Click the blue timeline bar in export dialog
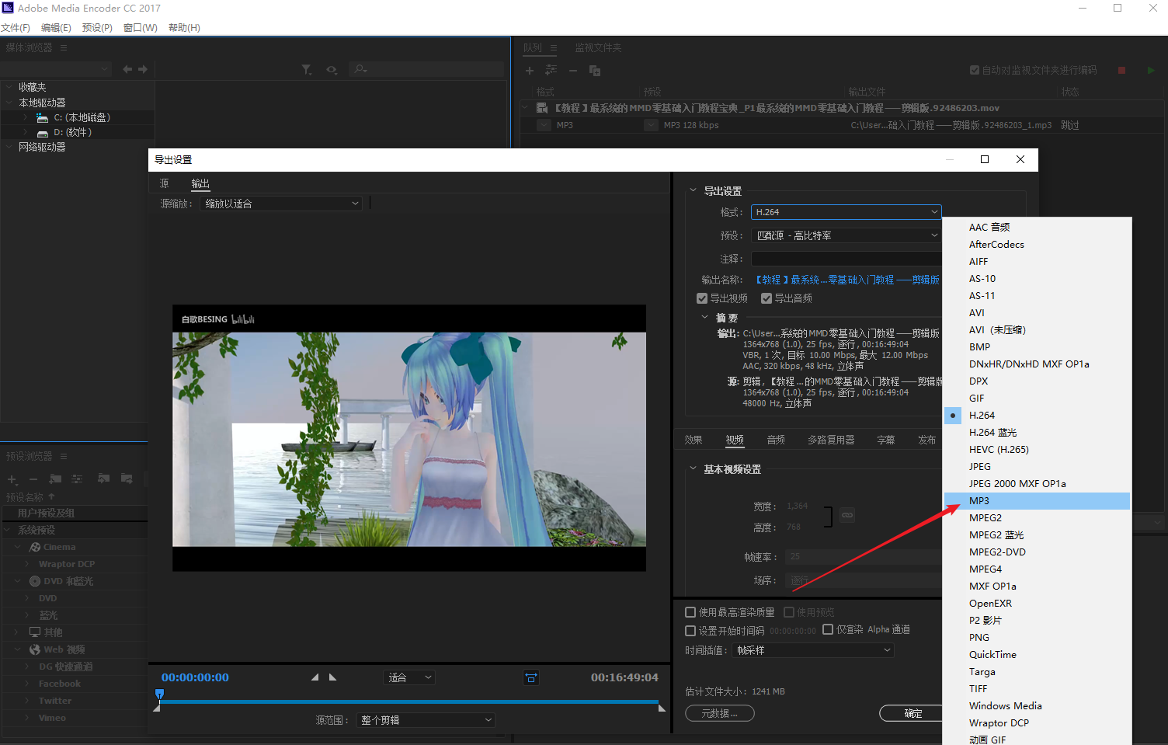The image size is (1168, 745). pos(408,701)
